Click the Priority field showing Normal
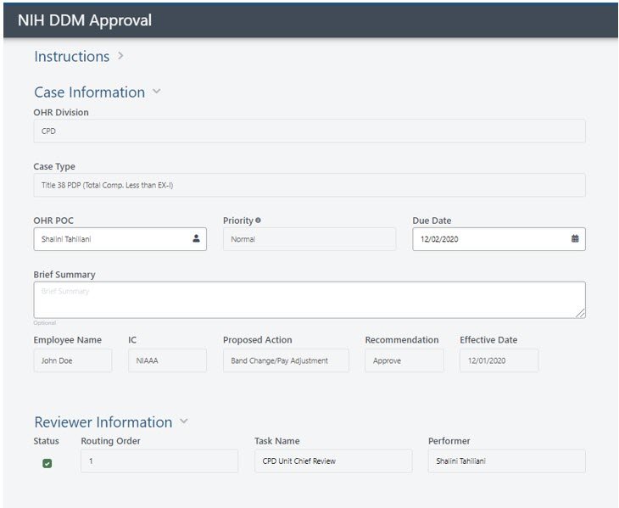This screenshot has height=508, width=619. tap(309, 239)
